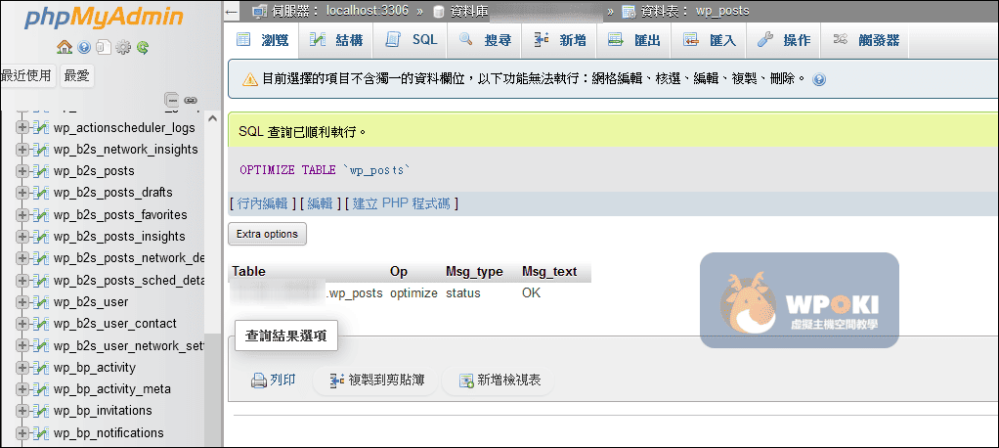Screen dimensions: 999x448
Task: Click the 行內編輯 inline edit link
Action: [x=262, y=203]
